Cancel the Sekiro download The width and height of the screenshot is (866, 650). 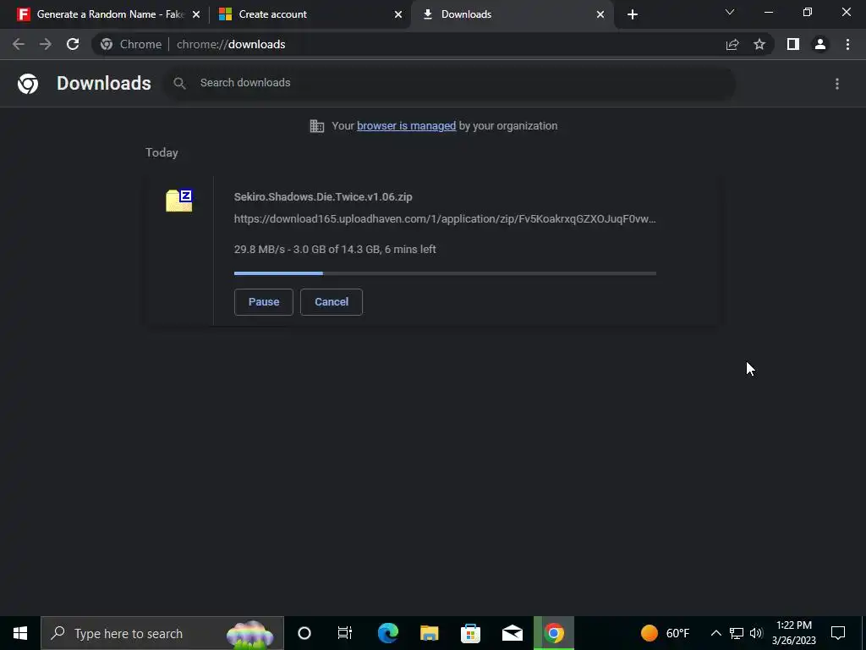click(332, 302)
